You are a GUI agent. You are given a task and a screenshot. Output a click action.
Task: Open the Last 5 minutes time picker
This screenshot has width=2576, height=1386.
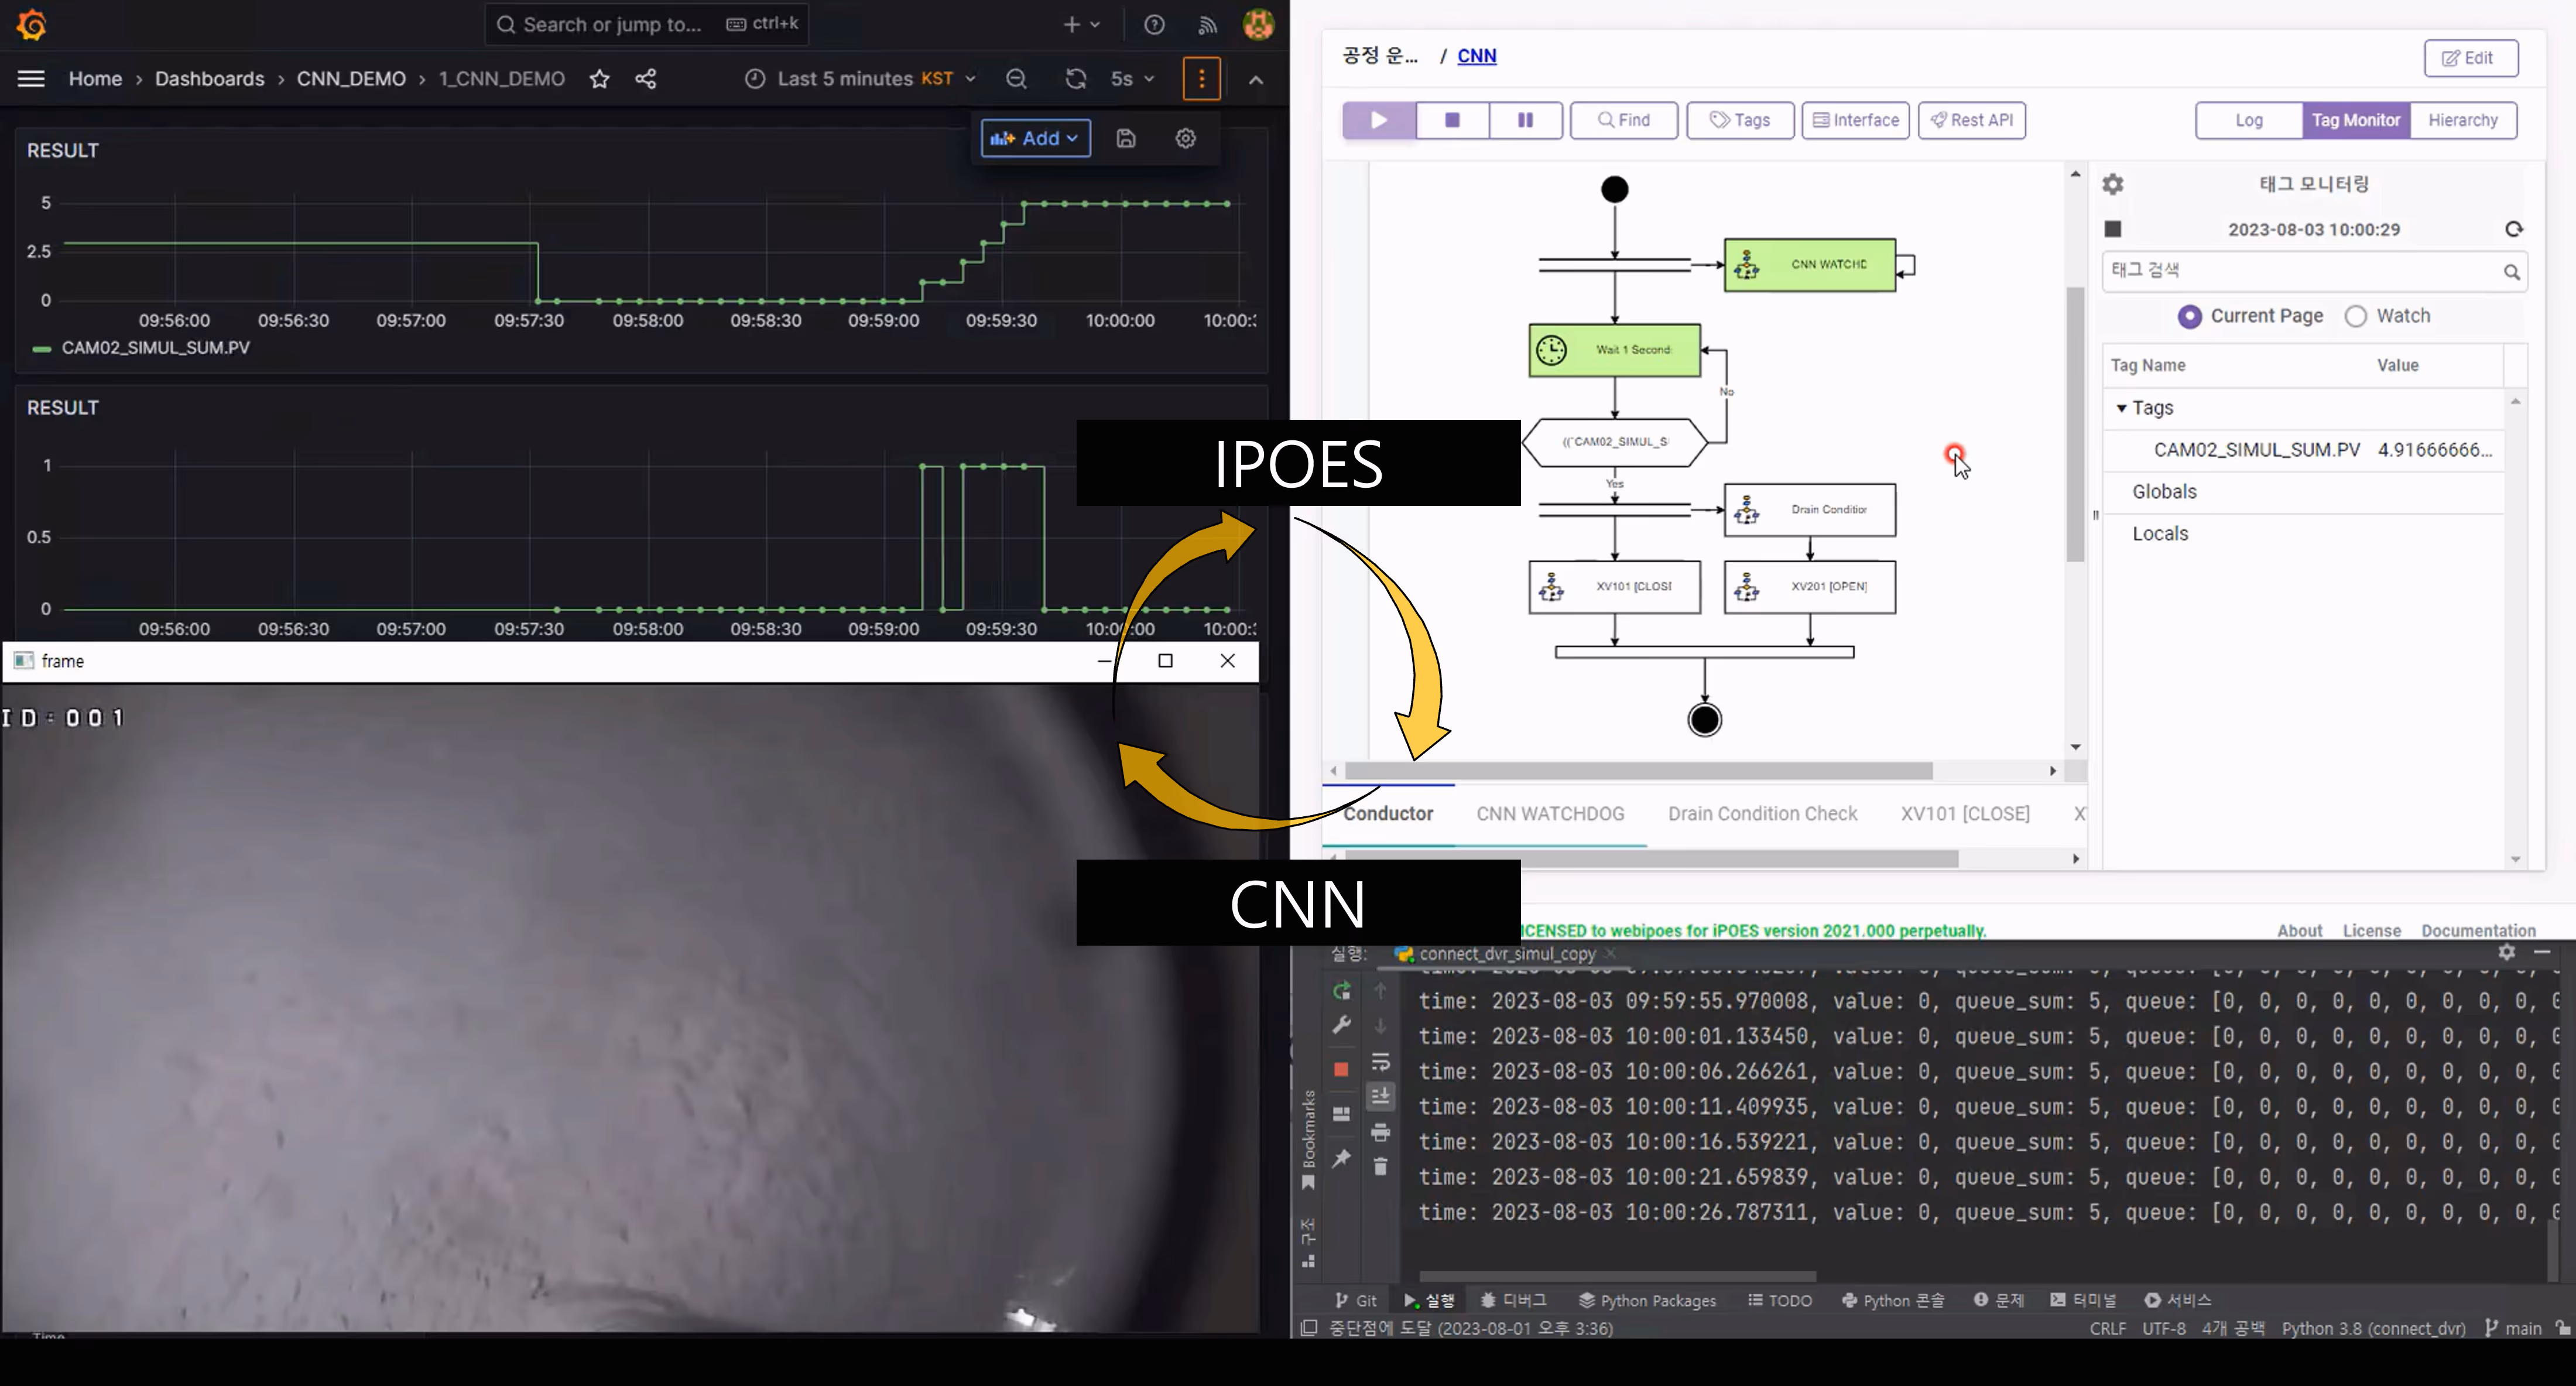pos(860,79)
